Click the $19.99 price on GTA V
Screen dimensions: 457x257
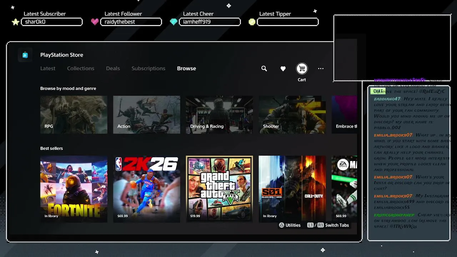click(x=195, y=216)
